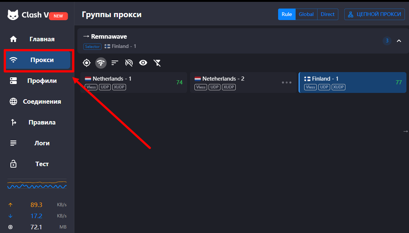Click the upload arrow icon
The height and width of the screenshot is (233, 409).
(10, 205)
